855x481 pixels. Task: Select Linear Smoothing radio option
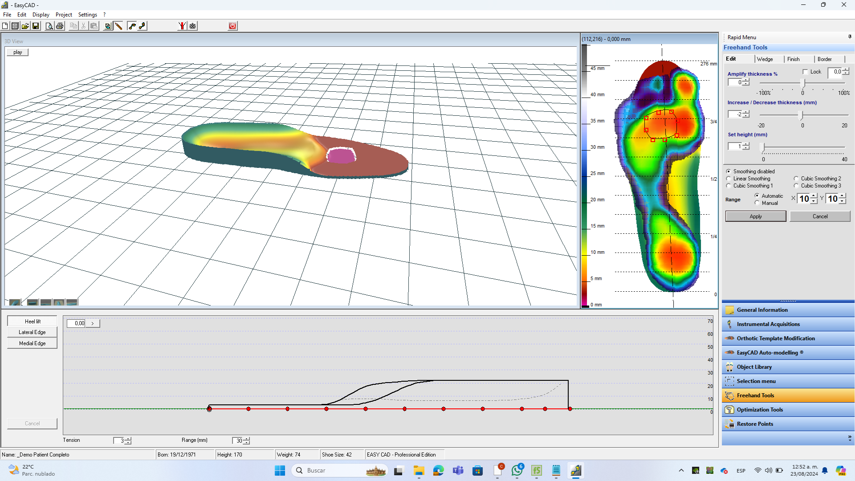click(729, 179)
